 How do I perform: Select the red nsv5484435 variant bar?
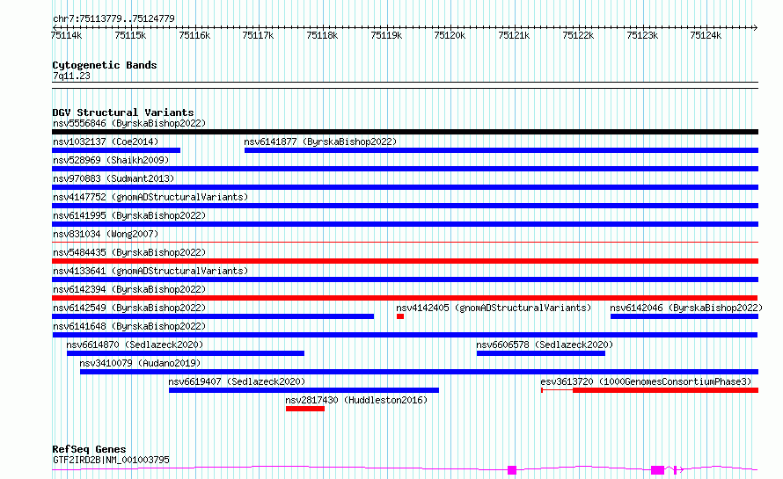[x=405, y=261]
